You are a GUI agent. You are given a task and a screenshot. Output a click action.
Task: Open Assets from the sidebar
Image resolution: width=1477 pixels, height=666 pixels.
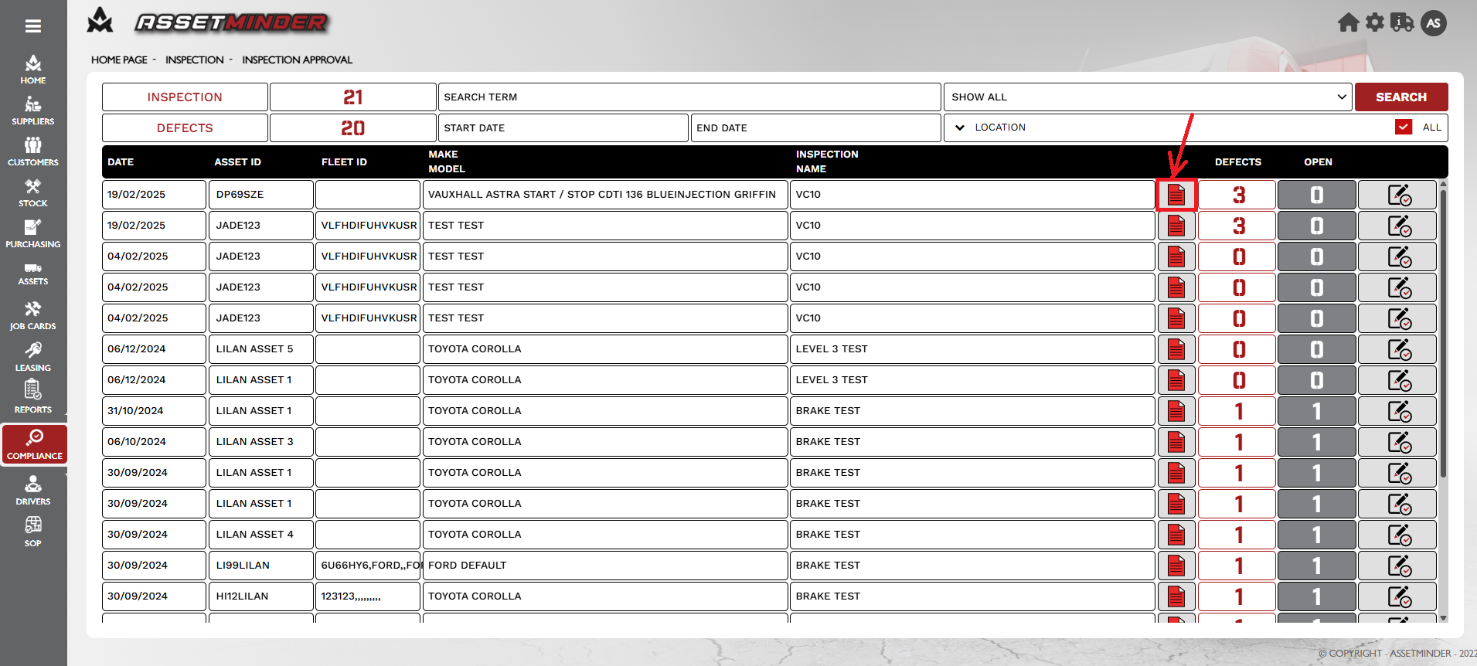(x=33, y=274)
